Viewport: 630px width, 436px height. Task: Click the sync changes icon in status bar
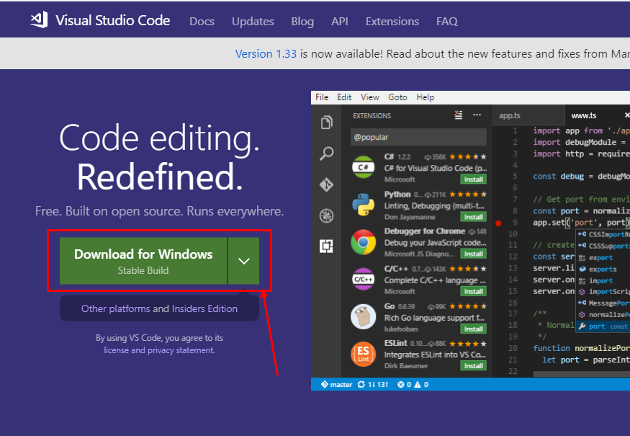[361, 385]
